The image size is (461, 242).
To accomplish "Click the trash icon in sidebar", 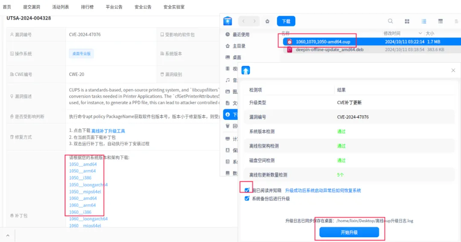I will click(228, 126).
